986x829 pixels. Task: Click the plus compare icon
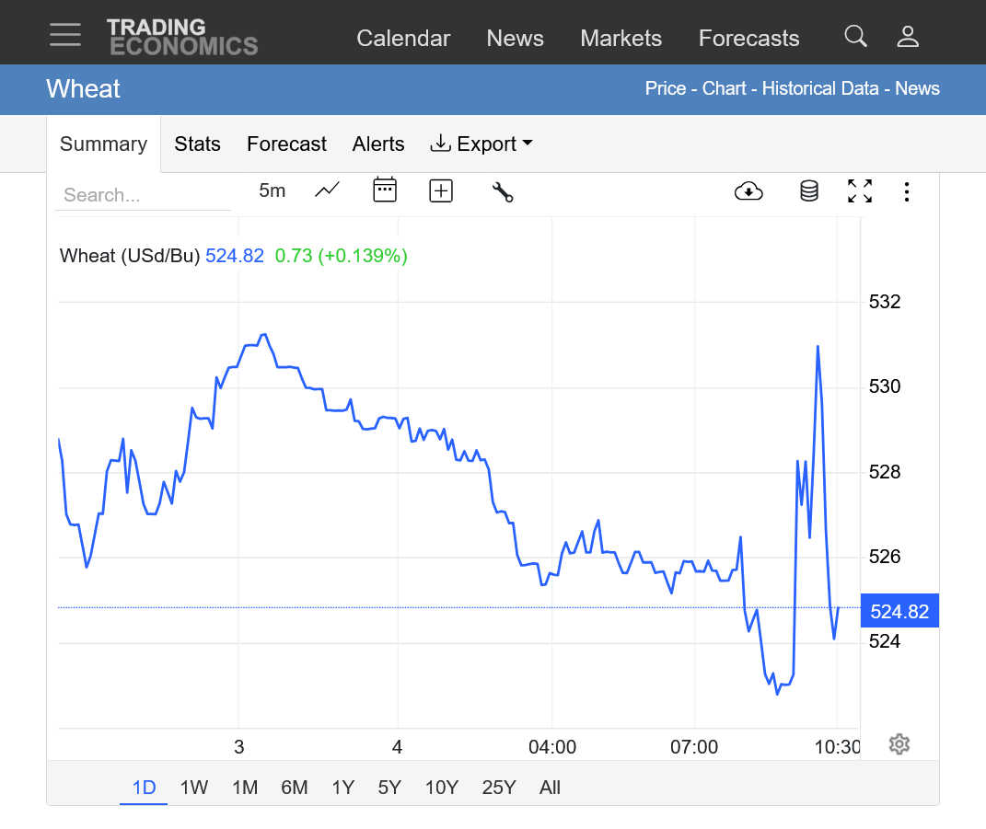[441, 190]
